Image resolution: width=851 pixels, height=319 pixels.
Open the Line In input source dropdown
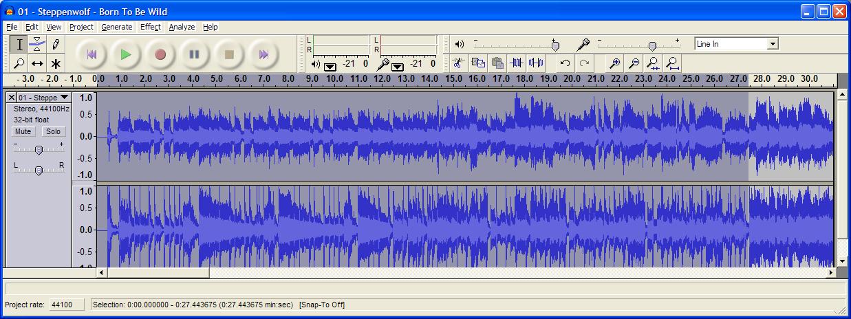(773, 44)
